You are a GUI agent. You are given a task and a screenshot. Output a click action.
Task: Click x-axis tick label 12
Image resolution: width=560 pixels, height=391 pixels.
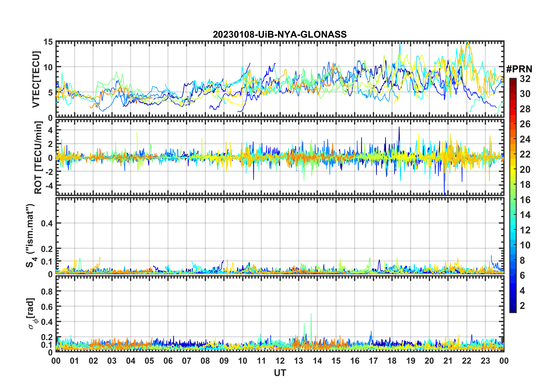pyautogui.click(x=280, y=361)
